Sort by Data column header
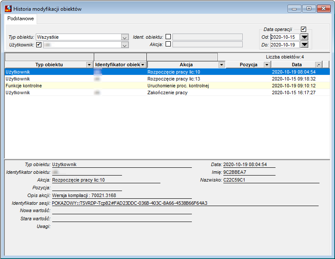 [297, 65]
